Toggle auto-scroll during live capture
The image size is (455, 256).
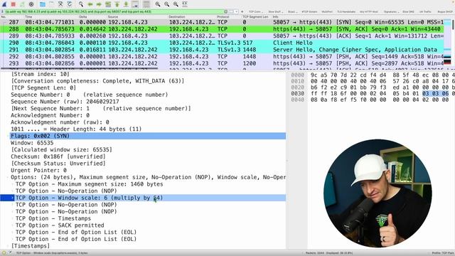(x=135, y=4)
